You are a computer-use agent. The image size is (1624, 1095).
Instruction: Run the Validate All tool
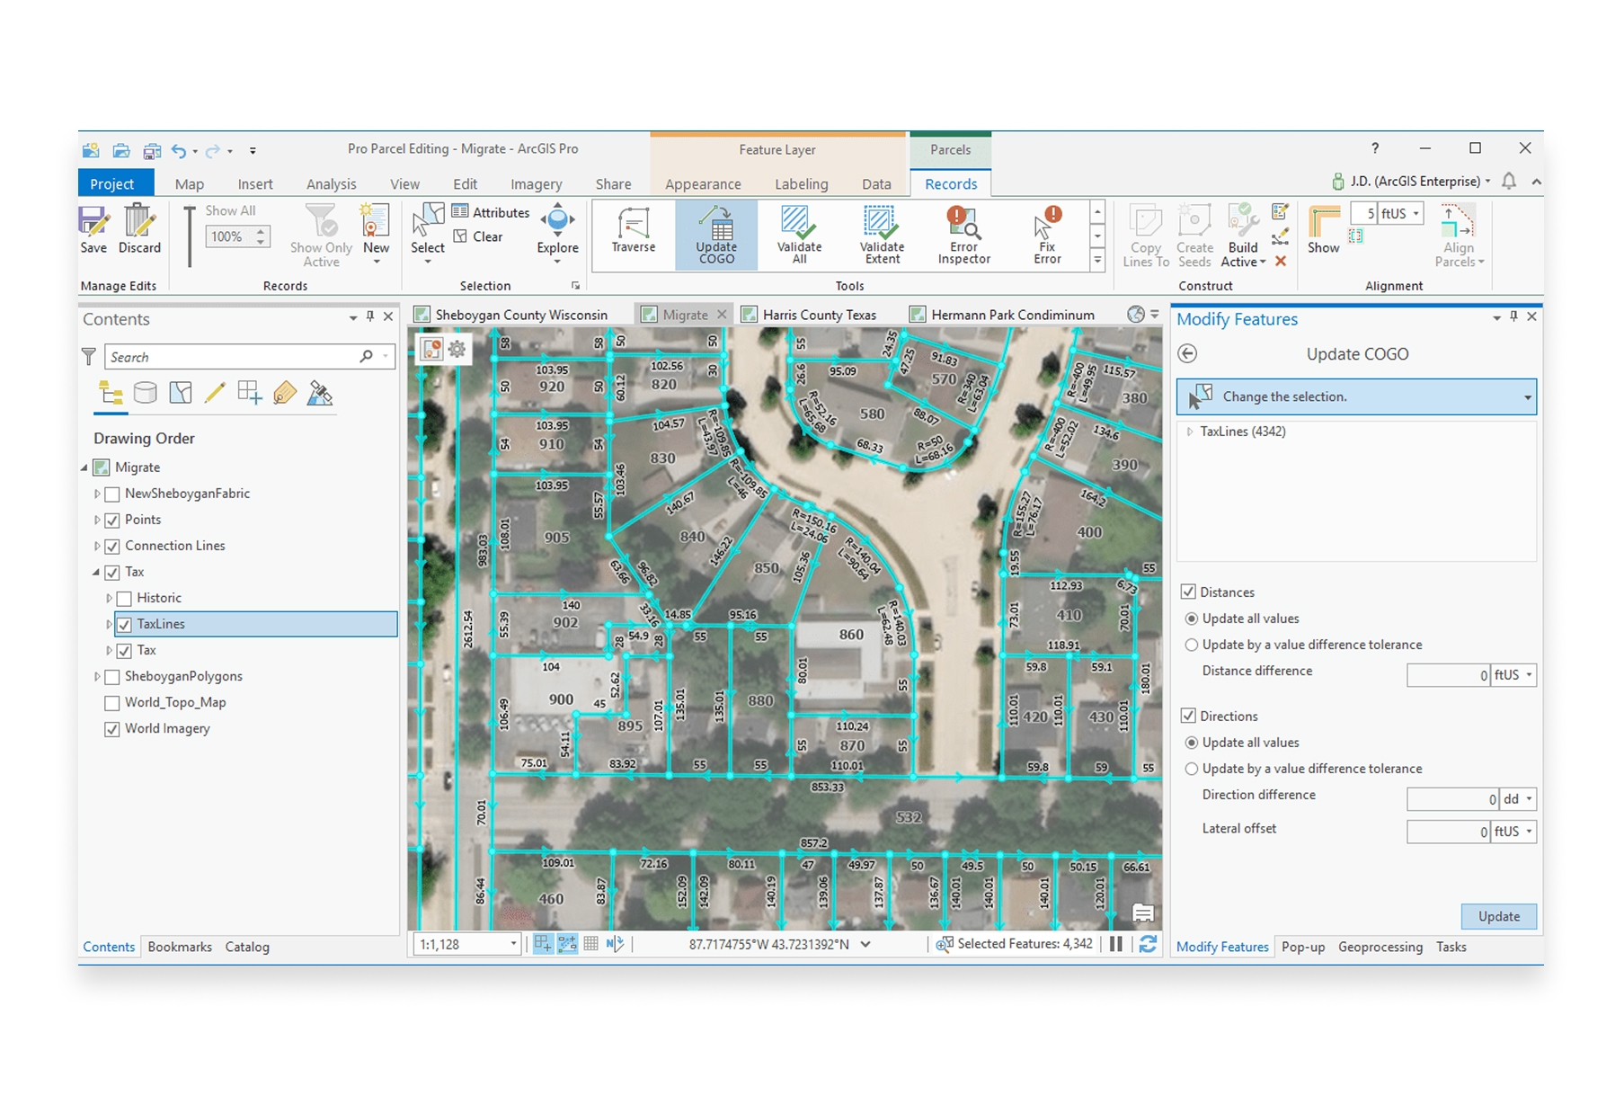tap(798, 234)
